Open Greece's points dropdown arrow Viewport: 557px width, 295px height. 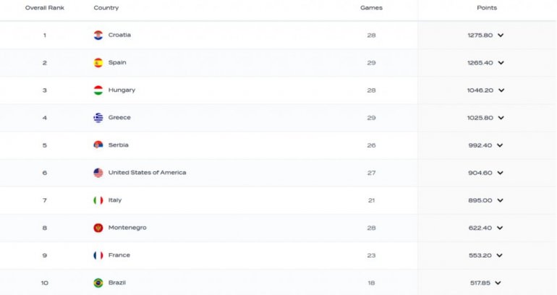coord(501,118)
